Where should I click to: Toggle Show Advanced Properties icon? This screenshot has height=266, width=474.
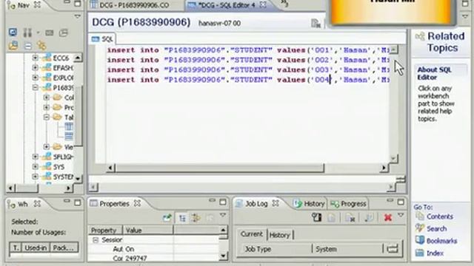tap(196, 218)
